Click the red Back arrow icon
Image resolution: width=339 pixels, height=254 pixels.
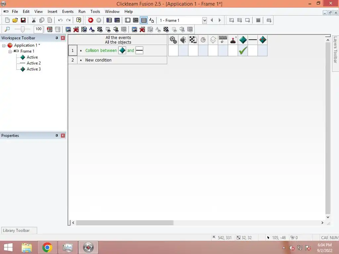tap(91, 20)
